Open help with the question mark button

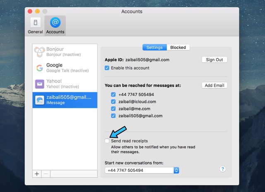click(x=223, y=169)
